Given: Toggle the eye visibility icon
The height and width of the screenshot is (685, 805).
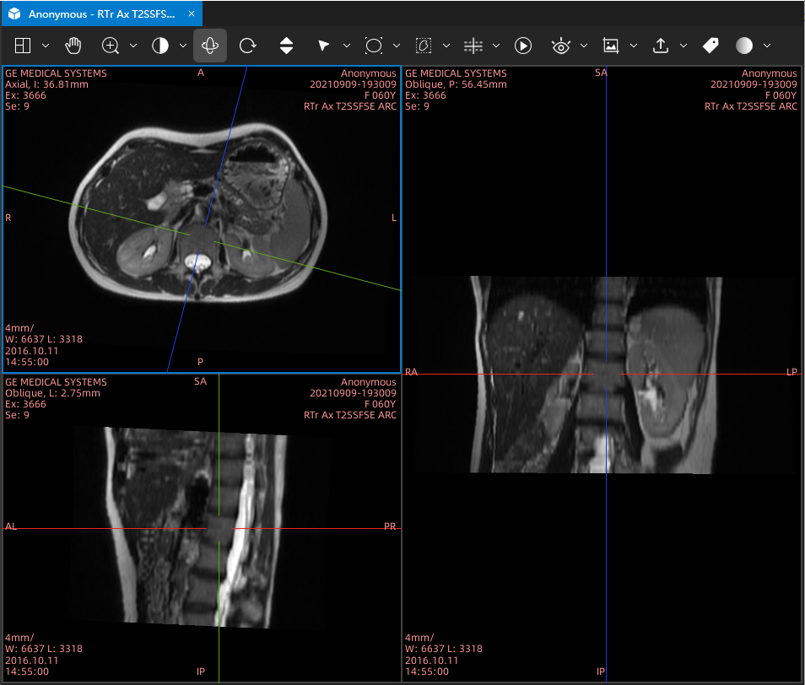Looking at the screenshot, I should point(560,46).
